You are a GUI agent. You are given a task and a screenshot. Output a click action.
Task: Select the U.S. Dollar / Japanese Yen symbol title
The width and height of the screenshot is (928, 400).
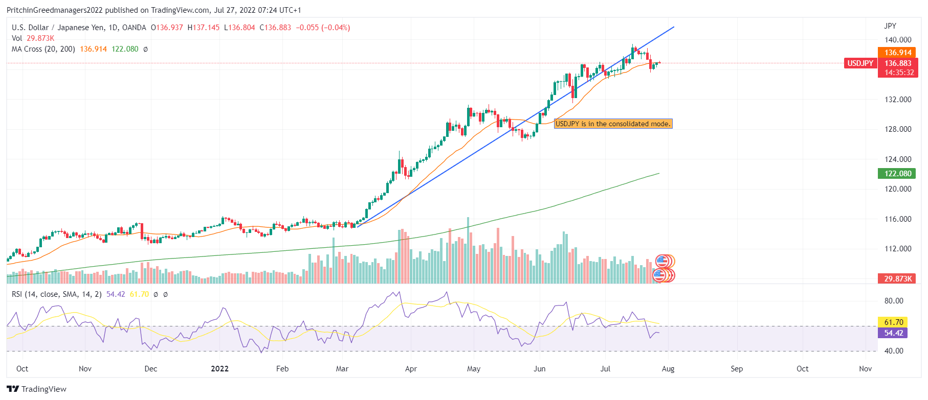[x=79, y=28]
